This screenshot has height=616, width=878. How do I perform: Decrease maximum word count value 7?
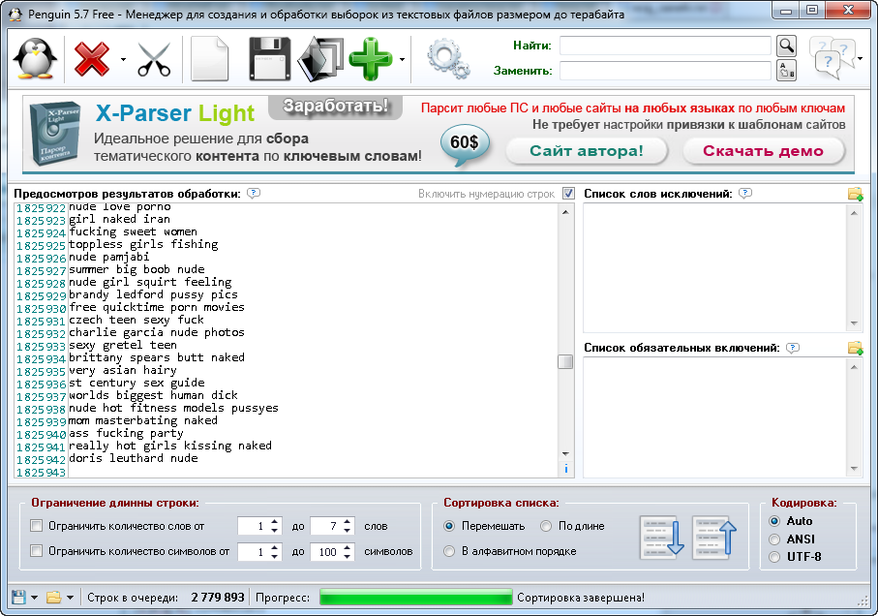tap(348, 531)
